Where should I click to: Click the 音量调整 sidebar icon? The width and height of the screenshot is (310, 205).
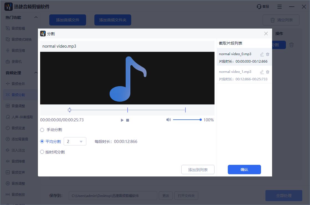tap(8, 106)
